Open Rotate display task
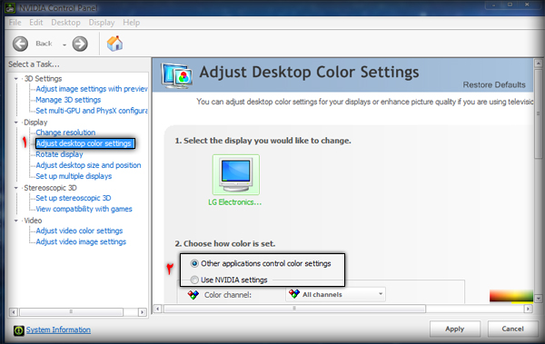The image size is (545, 344). (x=59, y=154)
